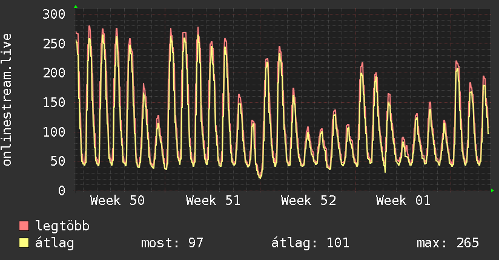Click the green arrow atop the y-axis
Viewport: 499px width, 260px height.
76,7
